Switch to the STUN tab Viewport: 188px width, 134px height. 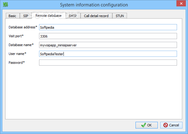tap(120, 16)
